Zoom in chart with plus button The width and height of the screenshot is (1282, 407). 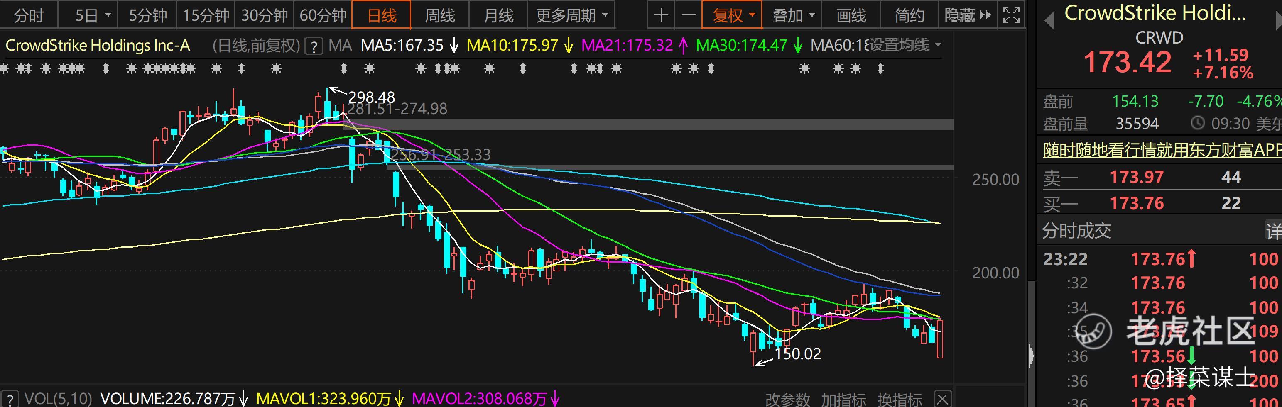pyautogui.click(x=661, y=15)
